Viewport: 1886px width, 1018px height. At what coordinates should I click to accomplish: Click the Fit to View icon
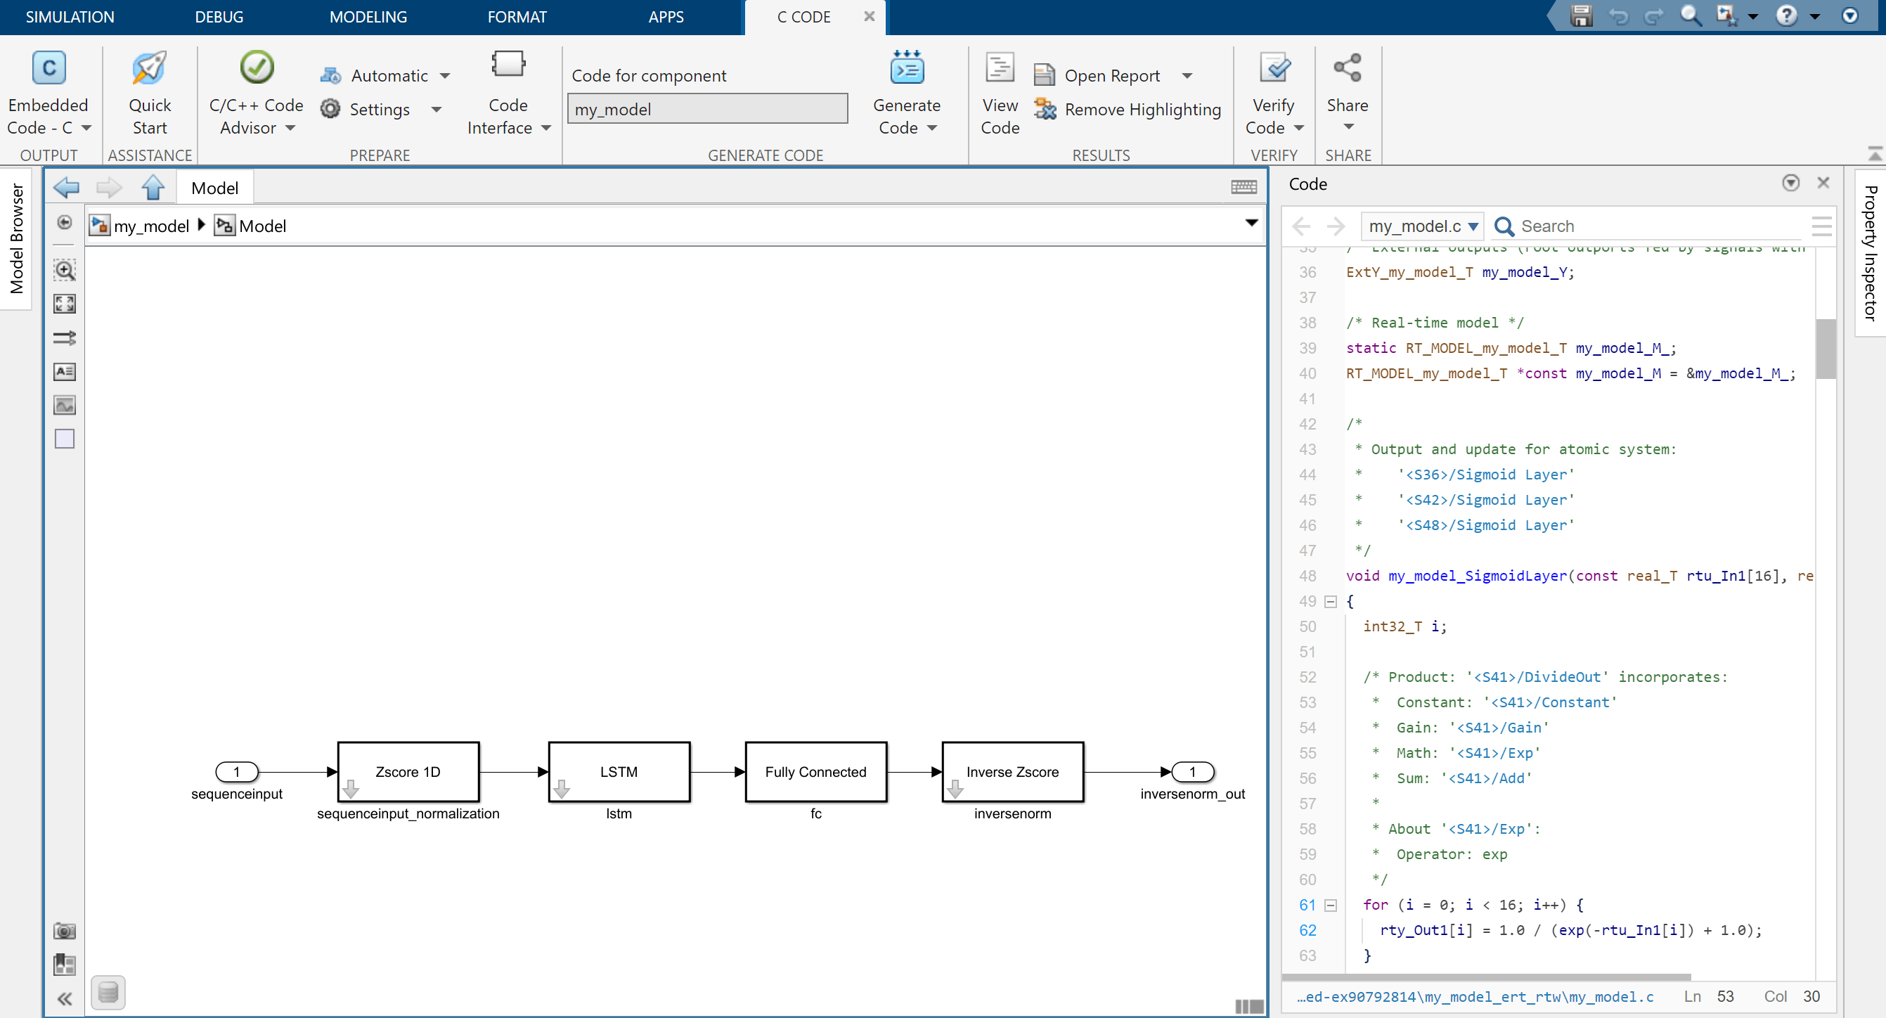[x=65, y=304]
